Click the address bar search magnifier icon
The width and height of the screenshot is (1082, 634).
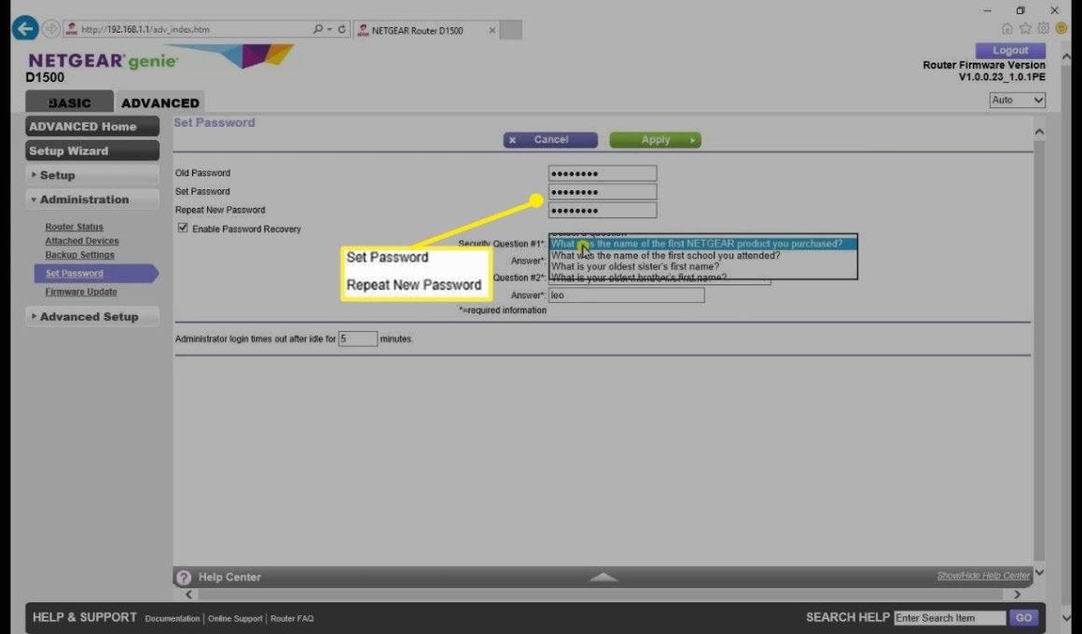pos(318,29)
